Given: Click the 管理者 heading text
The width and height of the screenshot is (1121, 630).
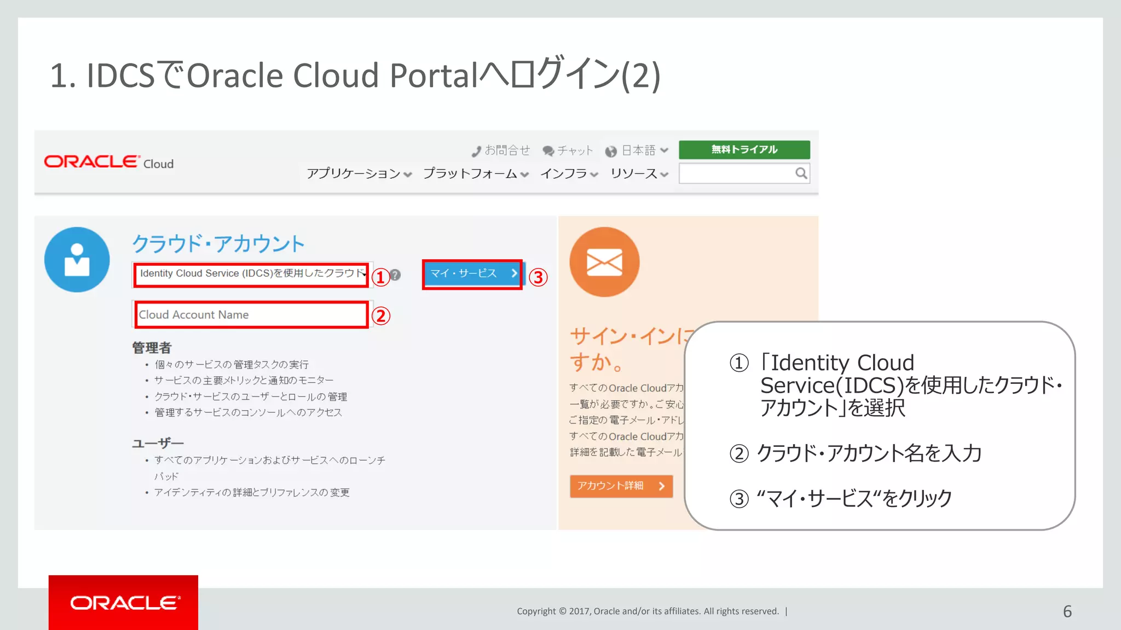Looking at the screenshot, I should click(x=152, y=348).
